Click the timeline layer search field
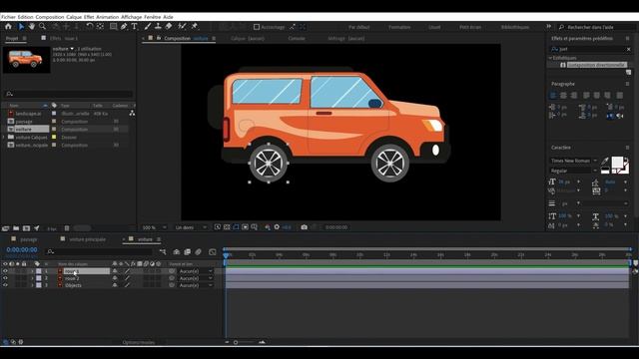 tap(100, 252)
